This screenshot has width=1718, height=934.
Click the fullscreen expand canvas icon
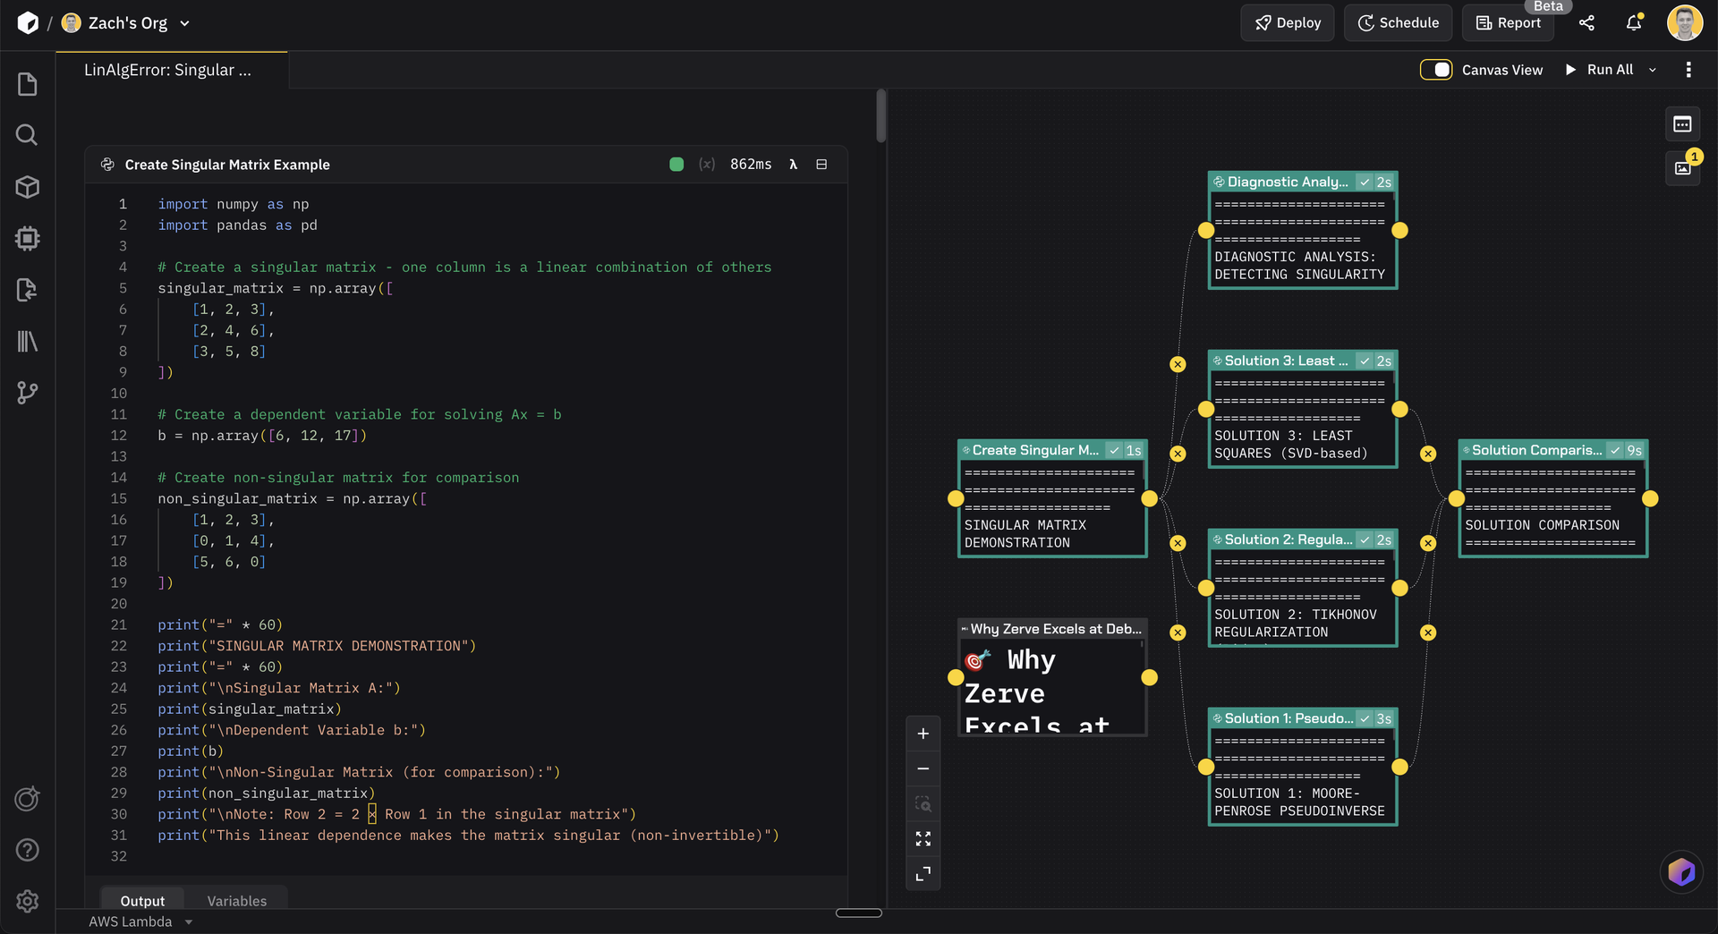pyautogui.click(x=923, y=873)
